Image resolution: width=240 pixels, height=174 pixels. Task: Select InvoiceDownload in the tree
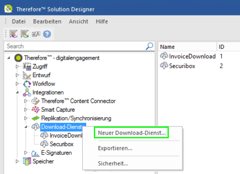(x=66, y=135)
